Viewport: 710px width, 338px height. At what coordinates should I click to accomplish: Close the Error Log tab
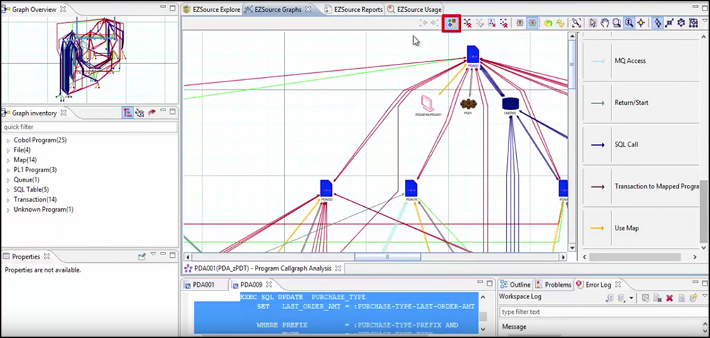618,285
